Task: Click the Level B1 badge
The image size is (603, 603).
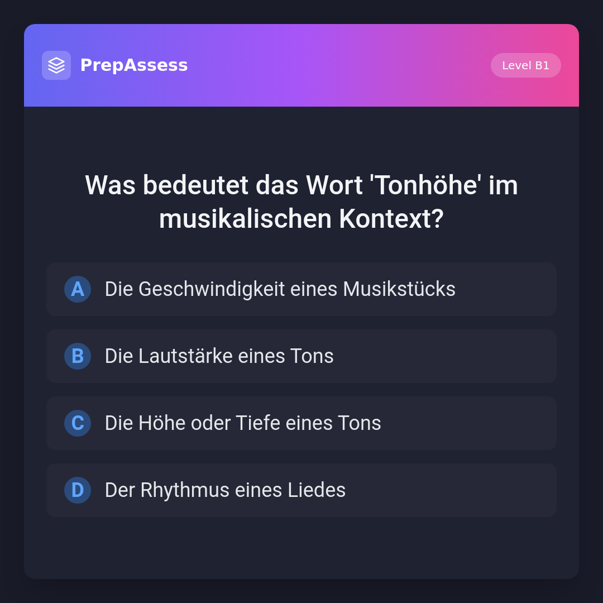Action: click(525, 65)
